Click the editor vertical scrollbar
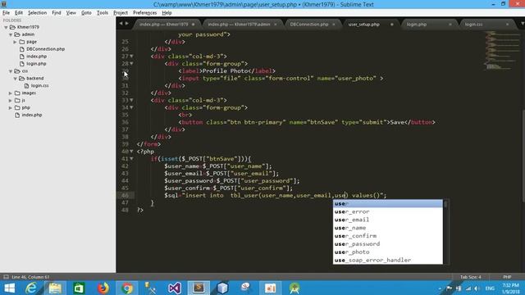Screen dimensions: 525x295 [x=523, y=156]
